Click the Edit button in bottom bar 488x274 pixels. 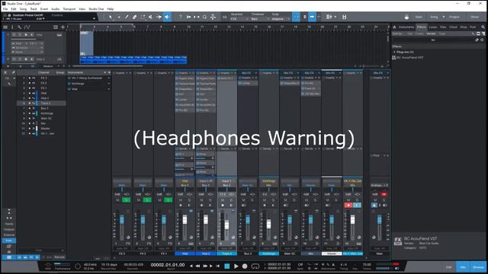coord(449,267)
